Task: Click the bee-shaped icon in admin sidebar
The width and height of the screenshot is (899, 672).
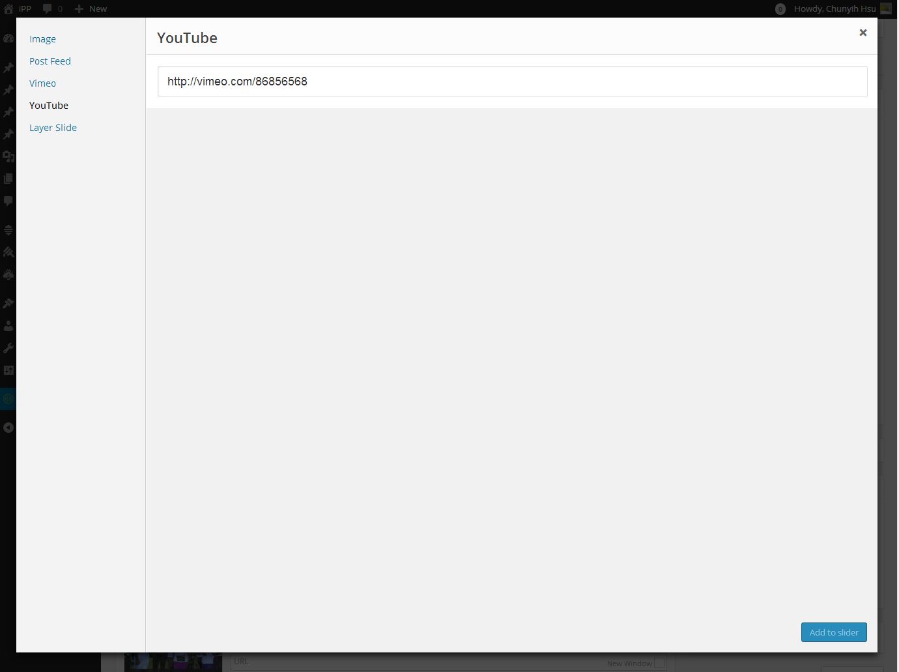Action: [8, 274]
